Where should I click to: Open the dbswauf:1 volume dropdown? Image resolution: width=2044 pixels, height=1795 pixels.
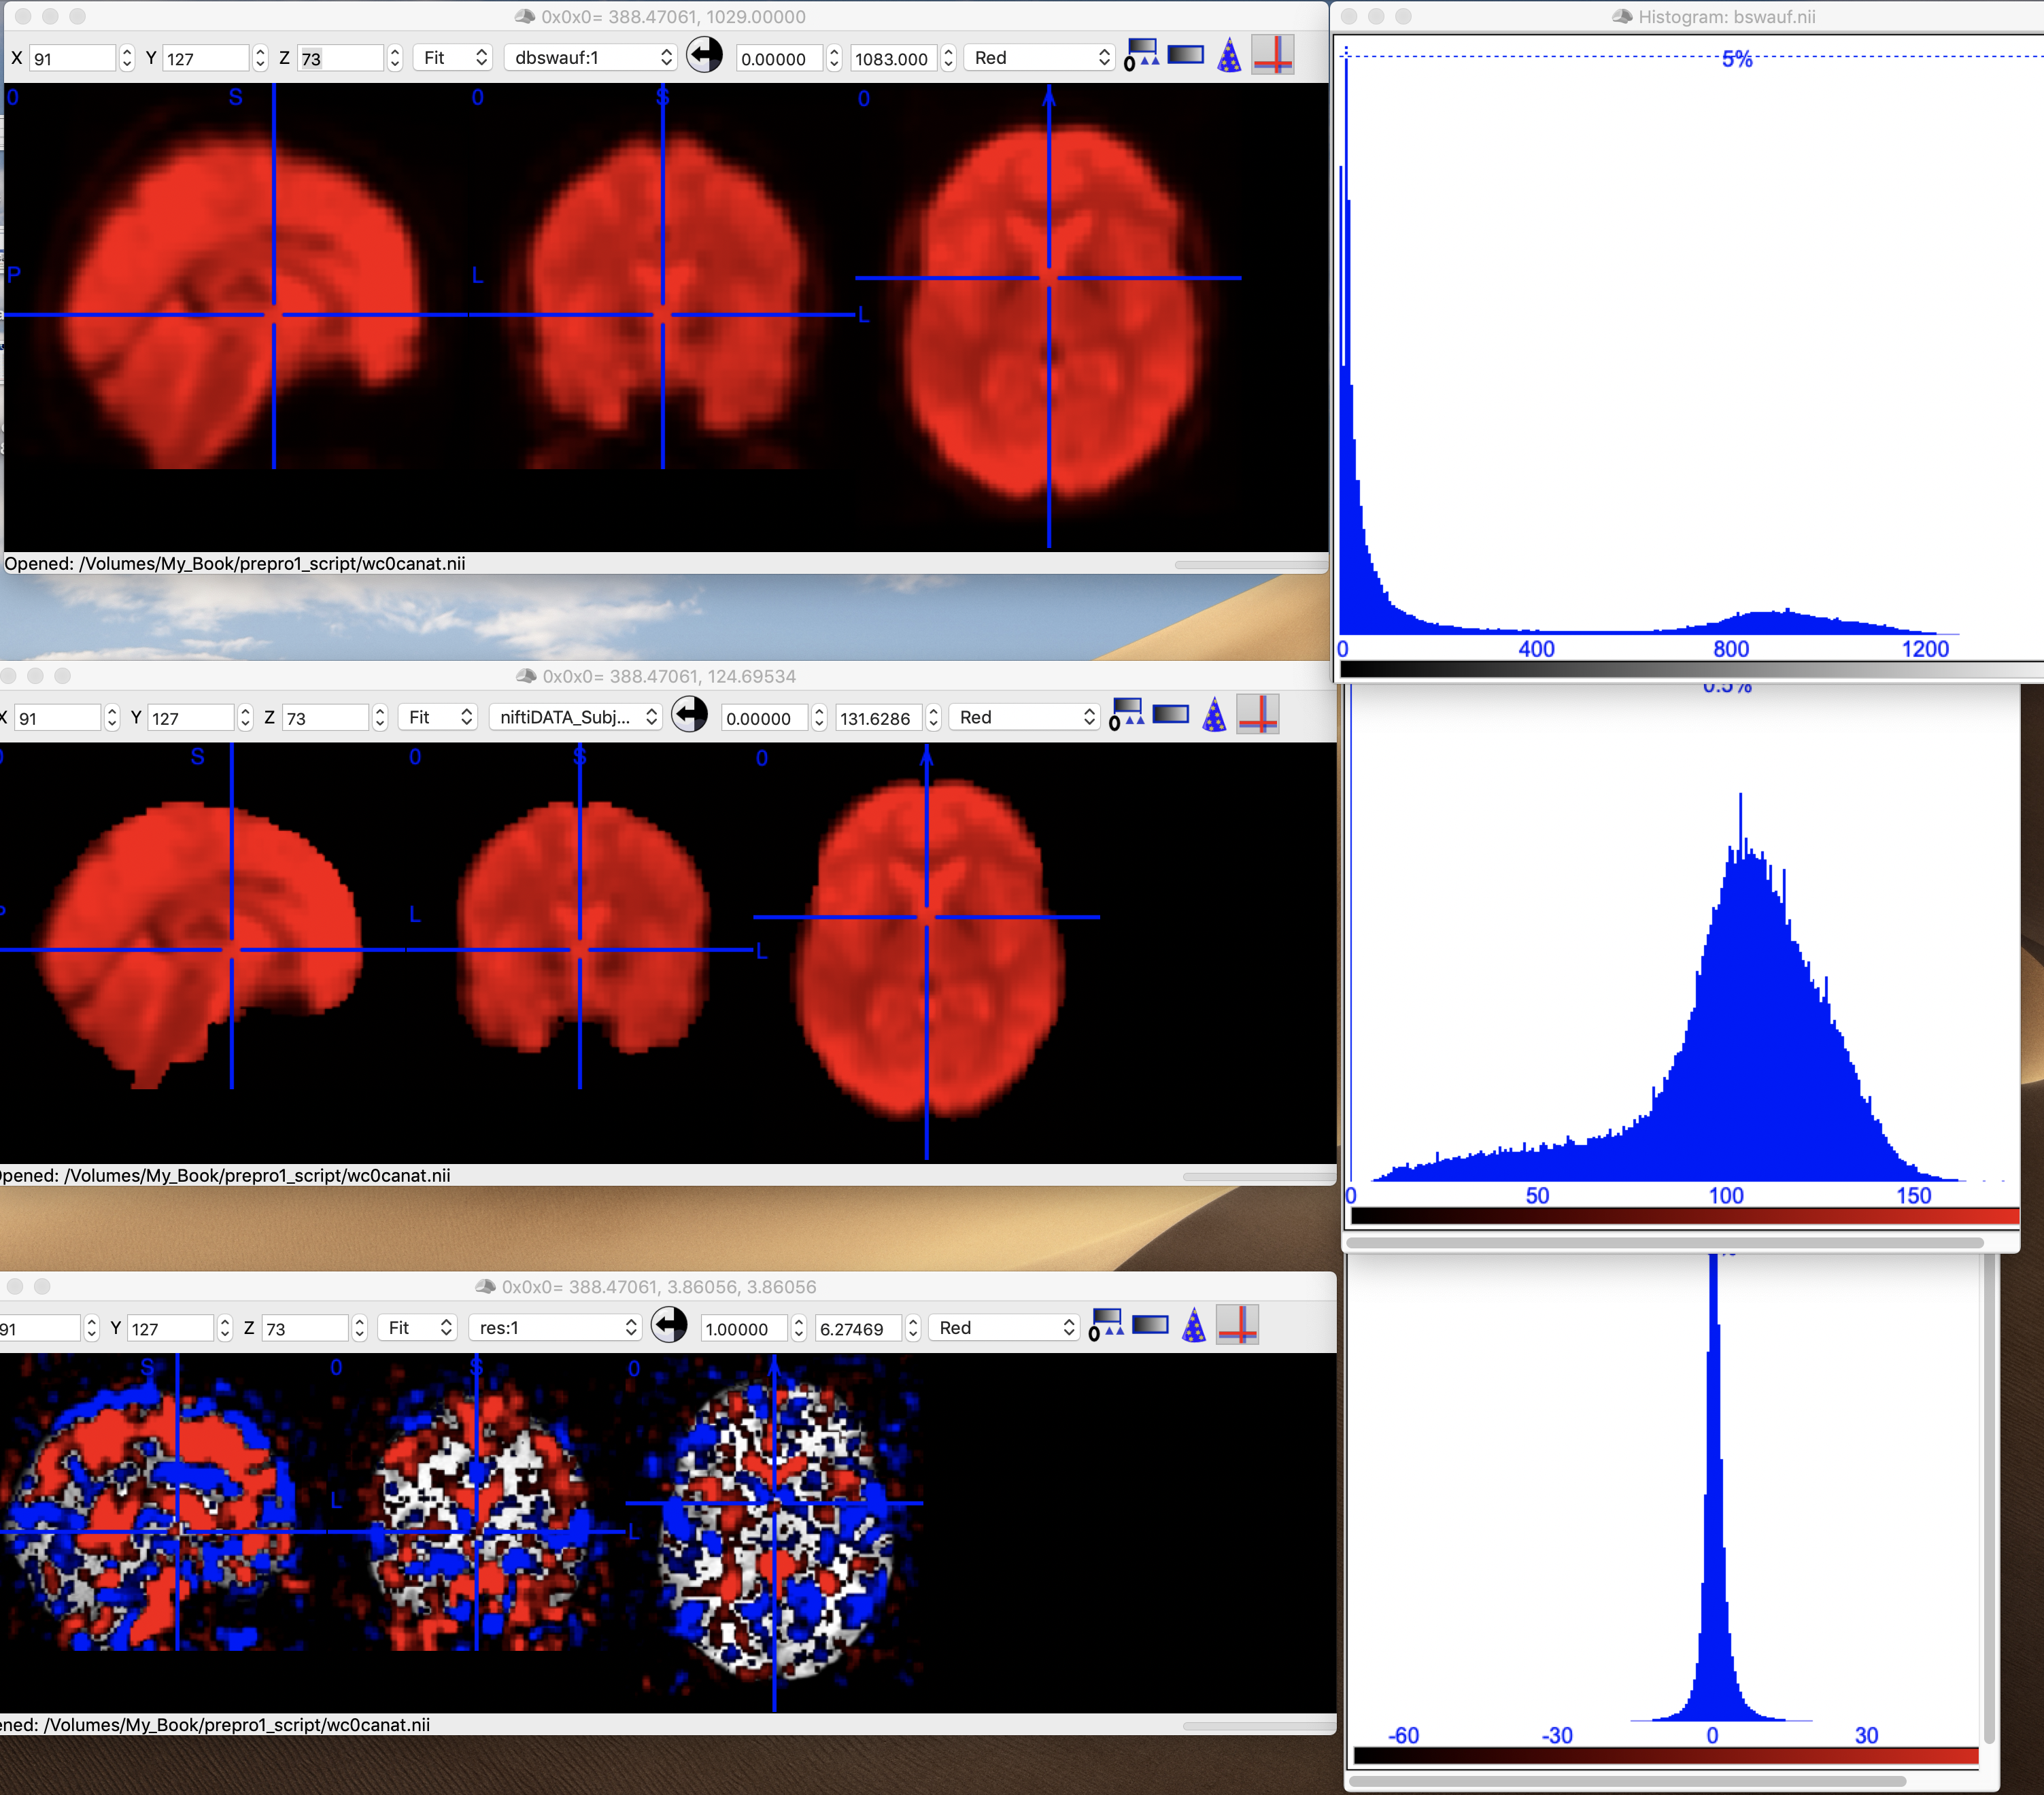click(x=592, y=57)
